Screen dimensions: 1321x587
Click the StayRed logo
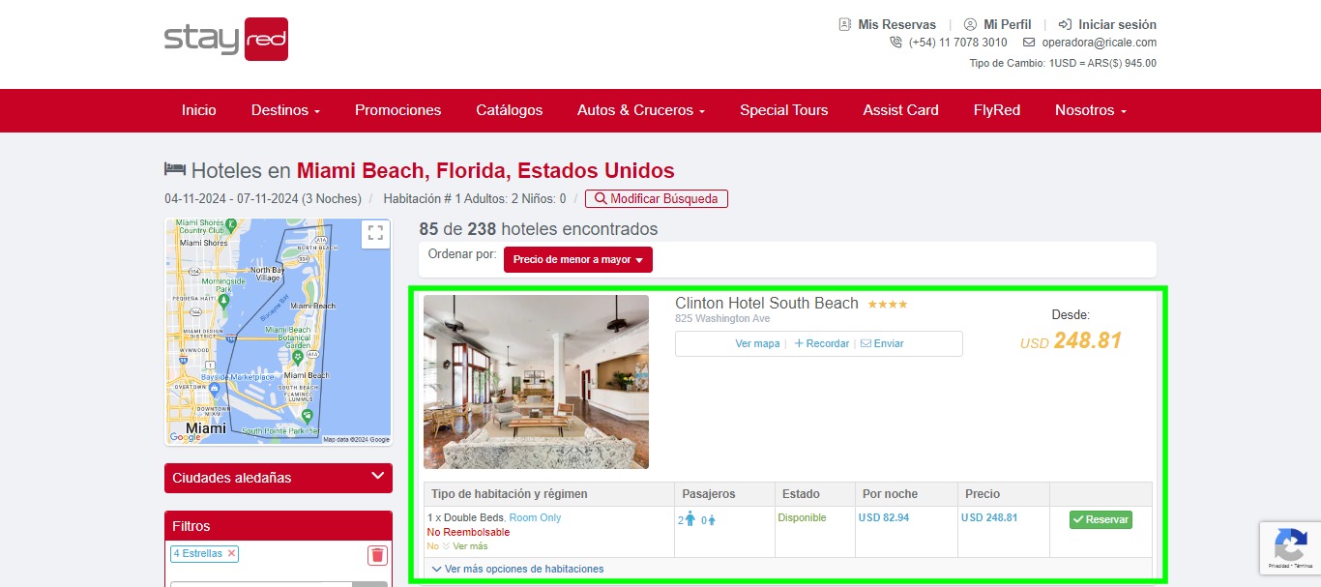coord(226,39)
